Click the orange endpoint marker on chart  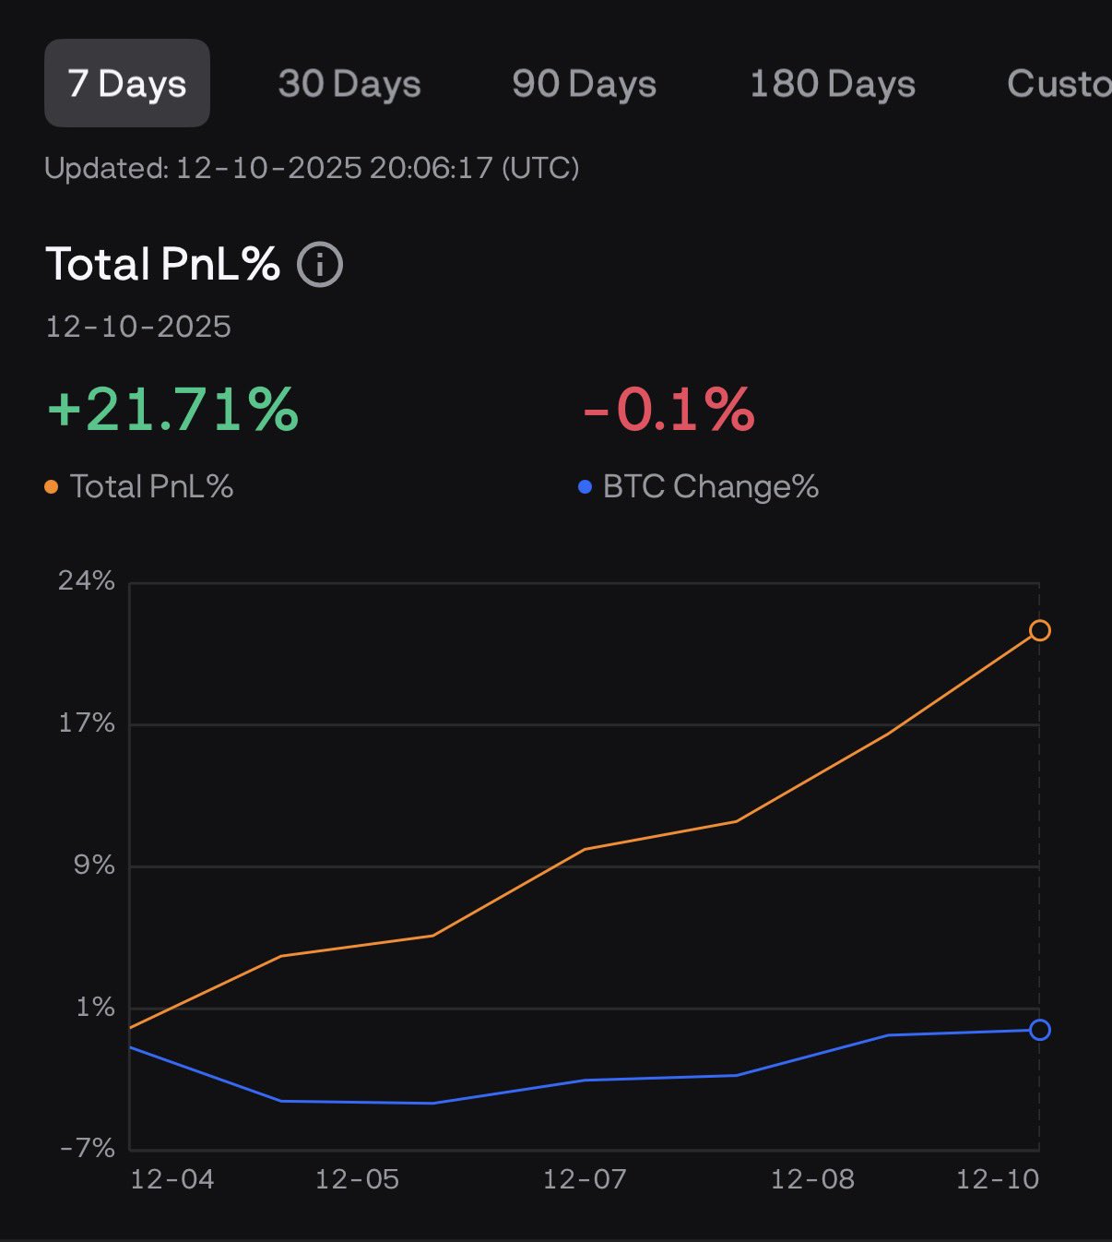pyautogui.click(x=1039, y=630)
